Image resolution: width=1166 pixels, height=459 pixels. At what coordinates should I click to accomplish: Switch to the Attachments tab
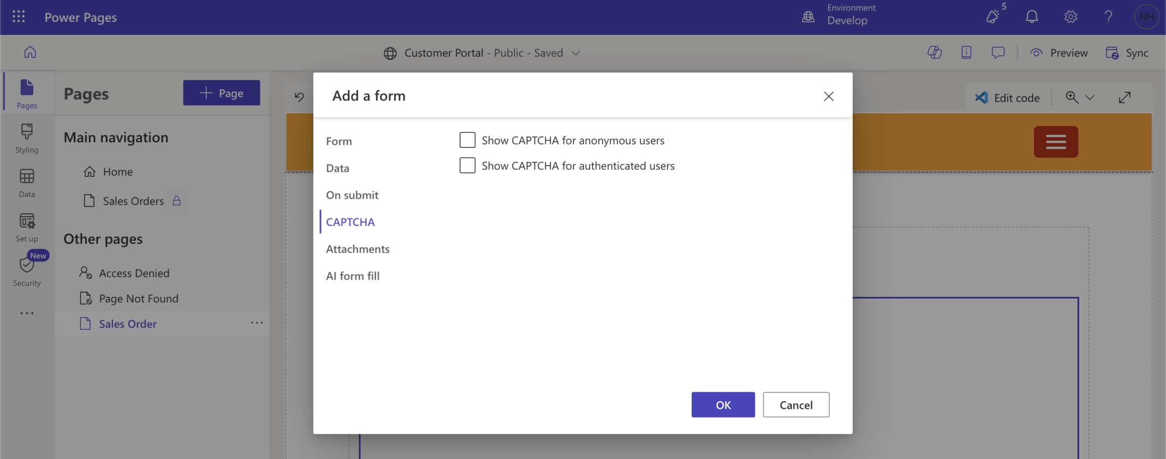pos(358,249)
